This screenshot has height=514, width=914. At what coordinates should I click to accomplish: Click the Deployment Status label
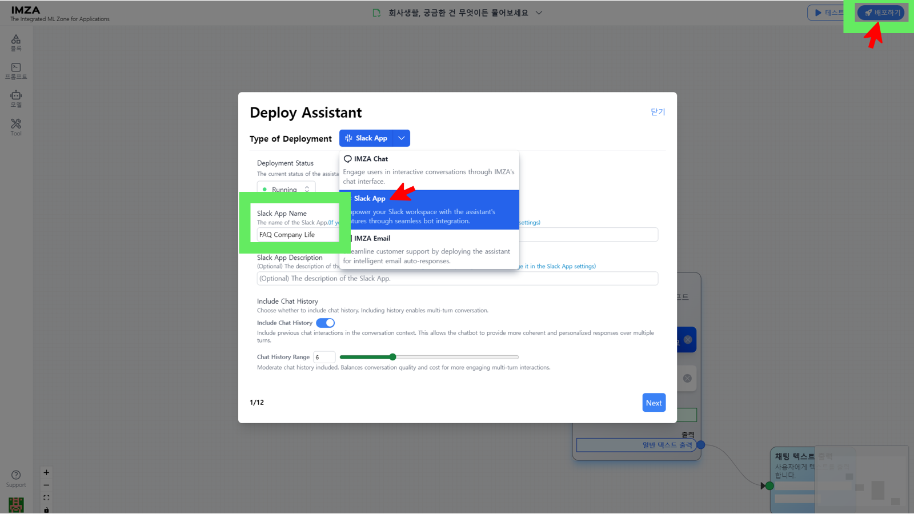(285, 163)
